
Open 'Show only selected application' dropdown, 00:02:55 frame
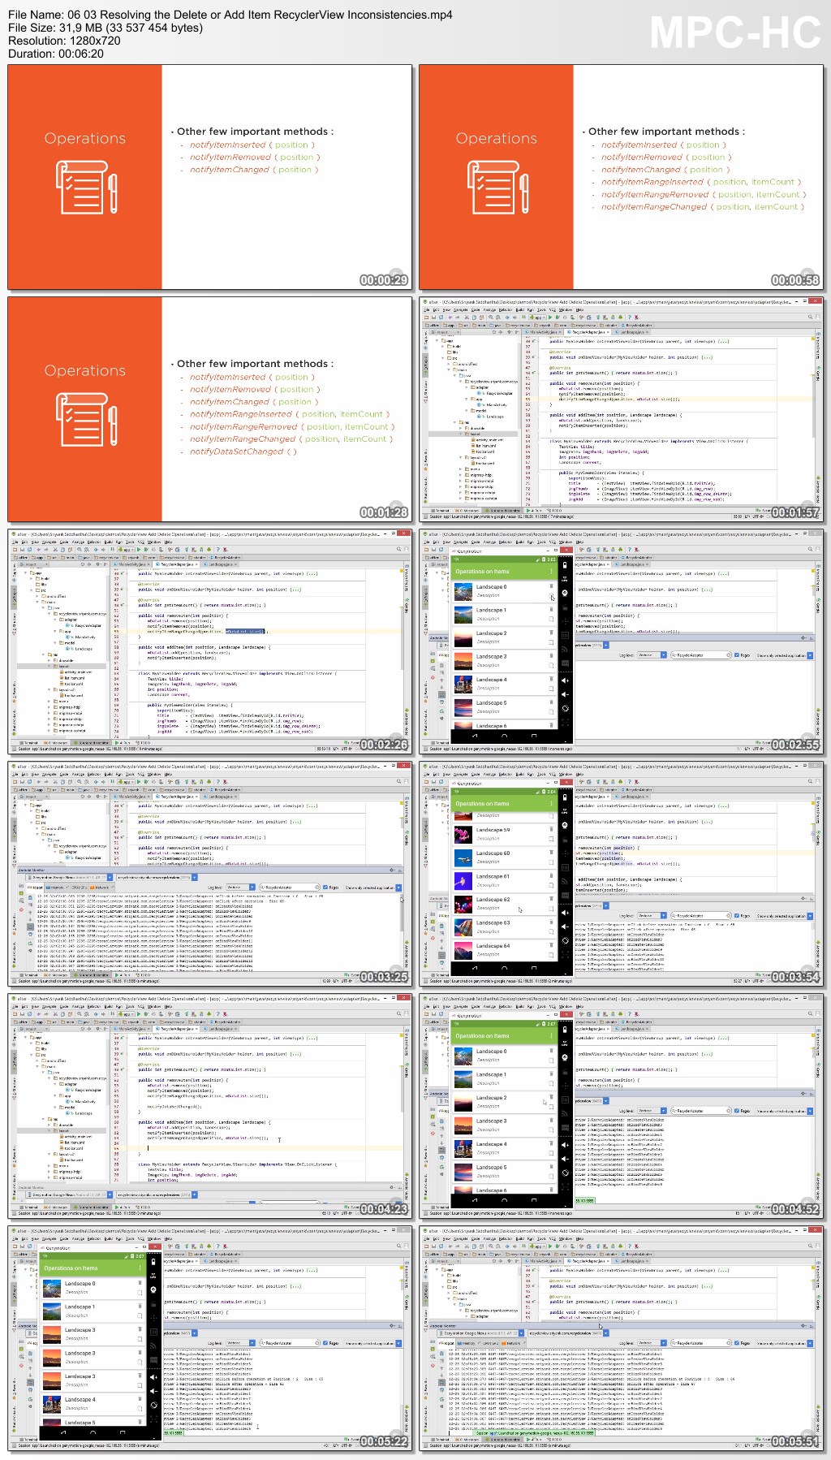pos(784,655)
